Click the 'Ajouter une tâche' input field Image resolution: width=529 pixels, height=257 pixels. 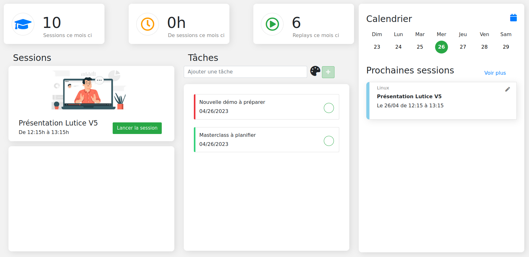245,72
